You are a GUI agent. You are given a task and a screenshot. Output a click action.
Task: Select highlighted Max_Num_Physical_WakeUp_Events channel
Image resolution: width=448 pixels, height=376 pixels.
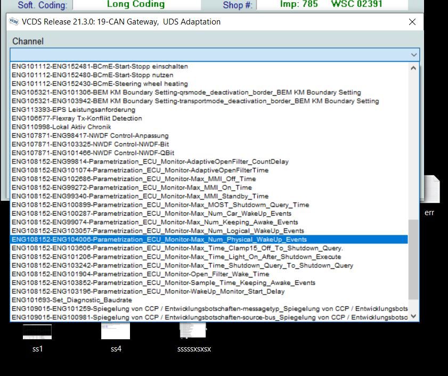209,240
